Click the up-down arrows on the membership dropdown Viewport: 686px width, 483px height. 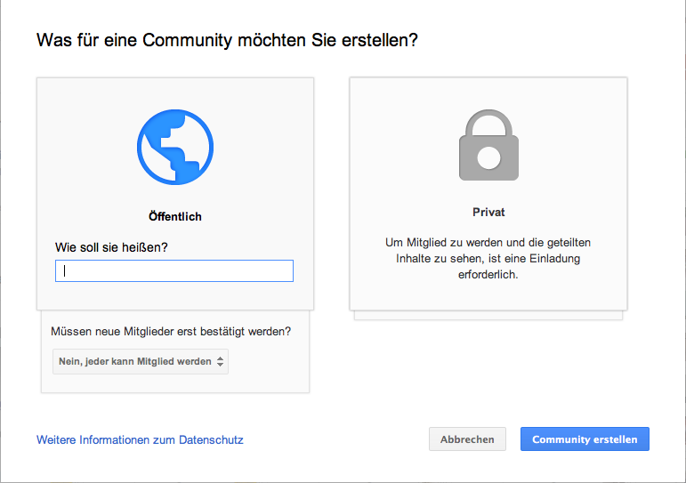220,361
